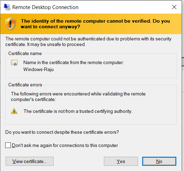Click the following errors were encountered text
The width and height of the screenshot is (184, 171).
click(78, 96)
